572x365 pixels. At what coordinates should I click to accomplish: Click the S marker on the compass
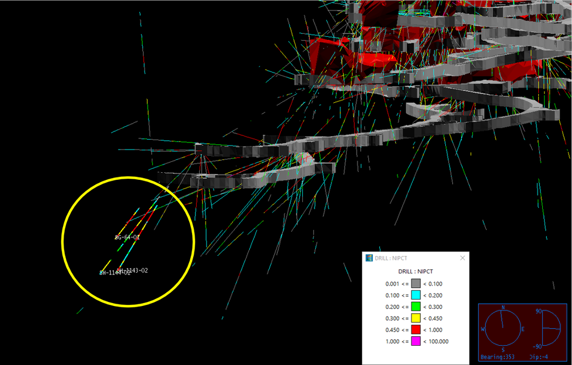(x=503, y=350)
